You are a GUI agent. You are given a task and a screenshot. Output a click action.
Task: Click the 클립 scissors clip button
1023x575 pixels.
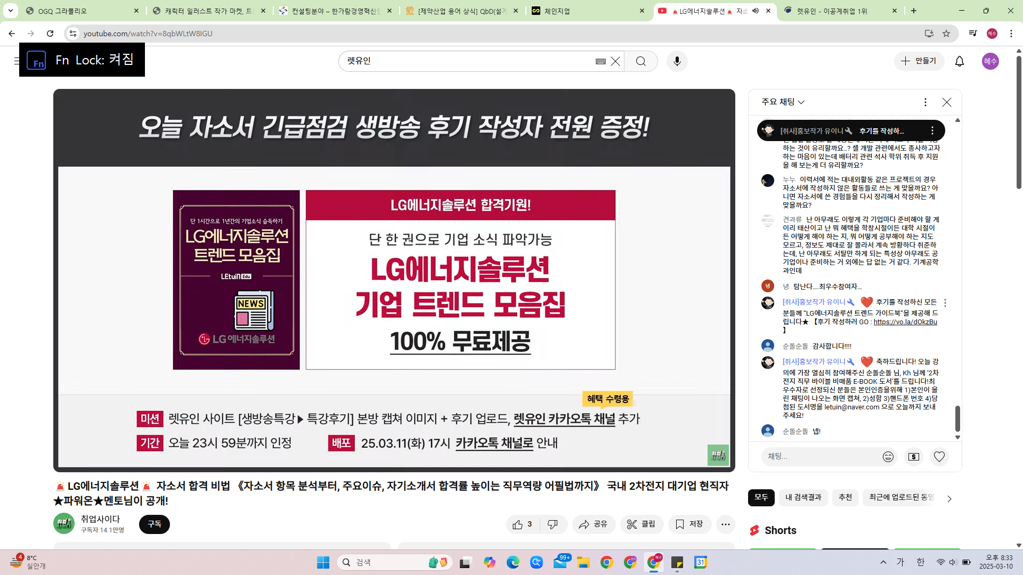[x=642, y=524]
